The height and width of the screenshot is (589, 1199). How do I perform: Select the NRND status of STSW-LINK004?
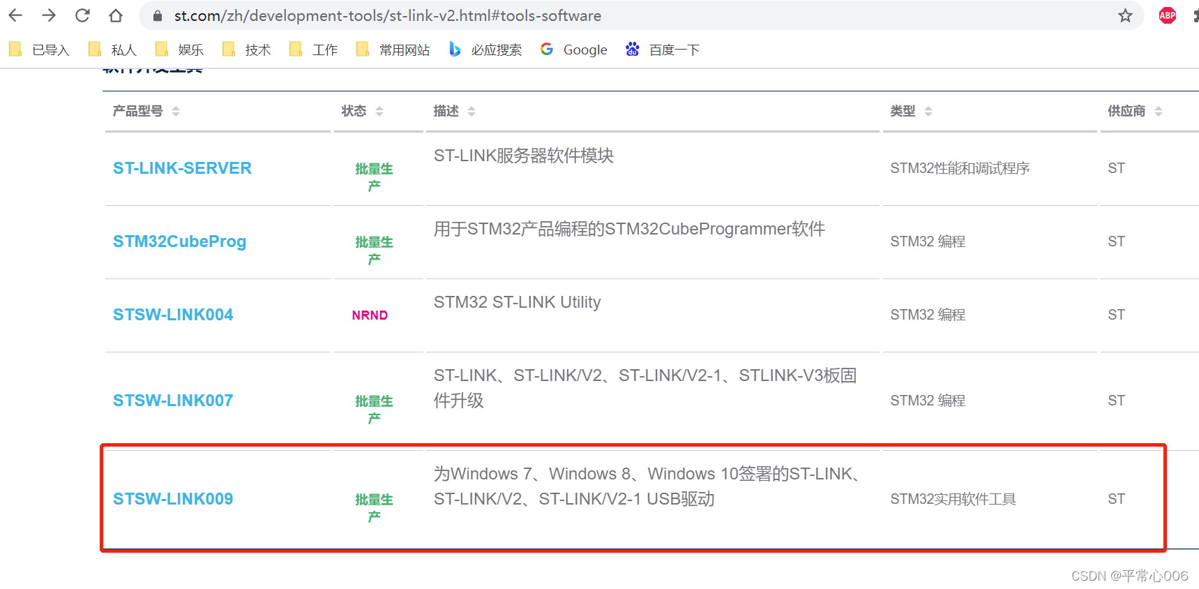pyautogui.click(x=370, y=315)
